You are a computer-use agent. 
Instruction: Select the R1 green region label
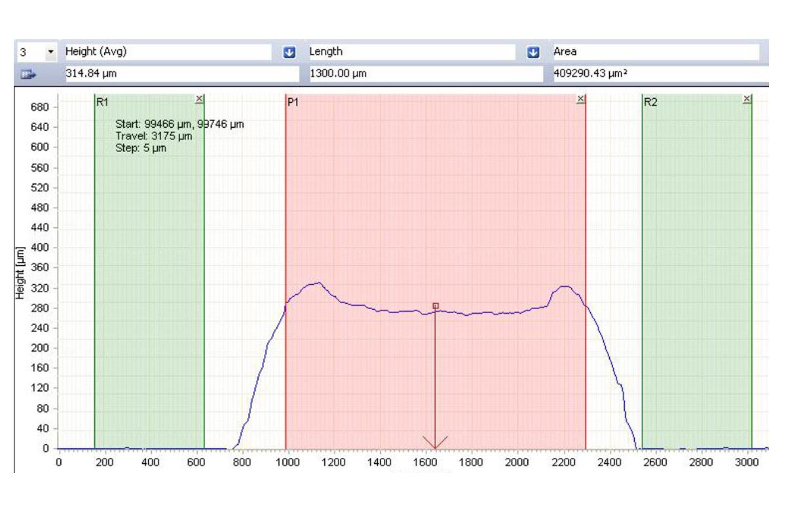point(102,102)
